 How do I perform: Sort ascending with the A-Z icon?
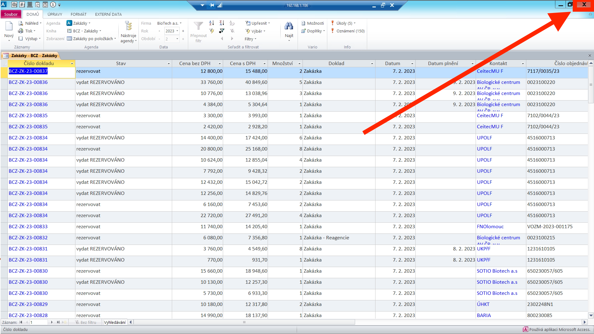point(211,23)
